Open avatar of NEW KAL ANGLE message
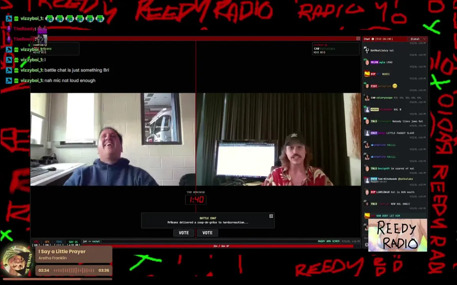Screen dimensions: 457x285 point(367,204)
